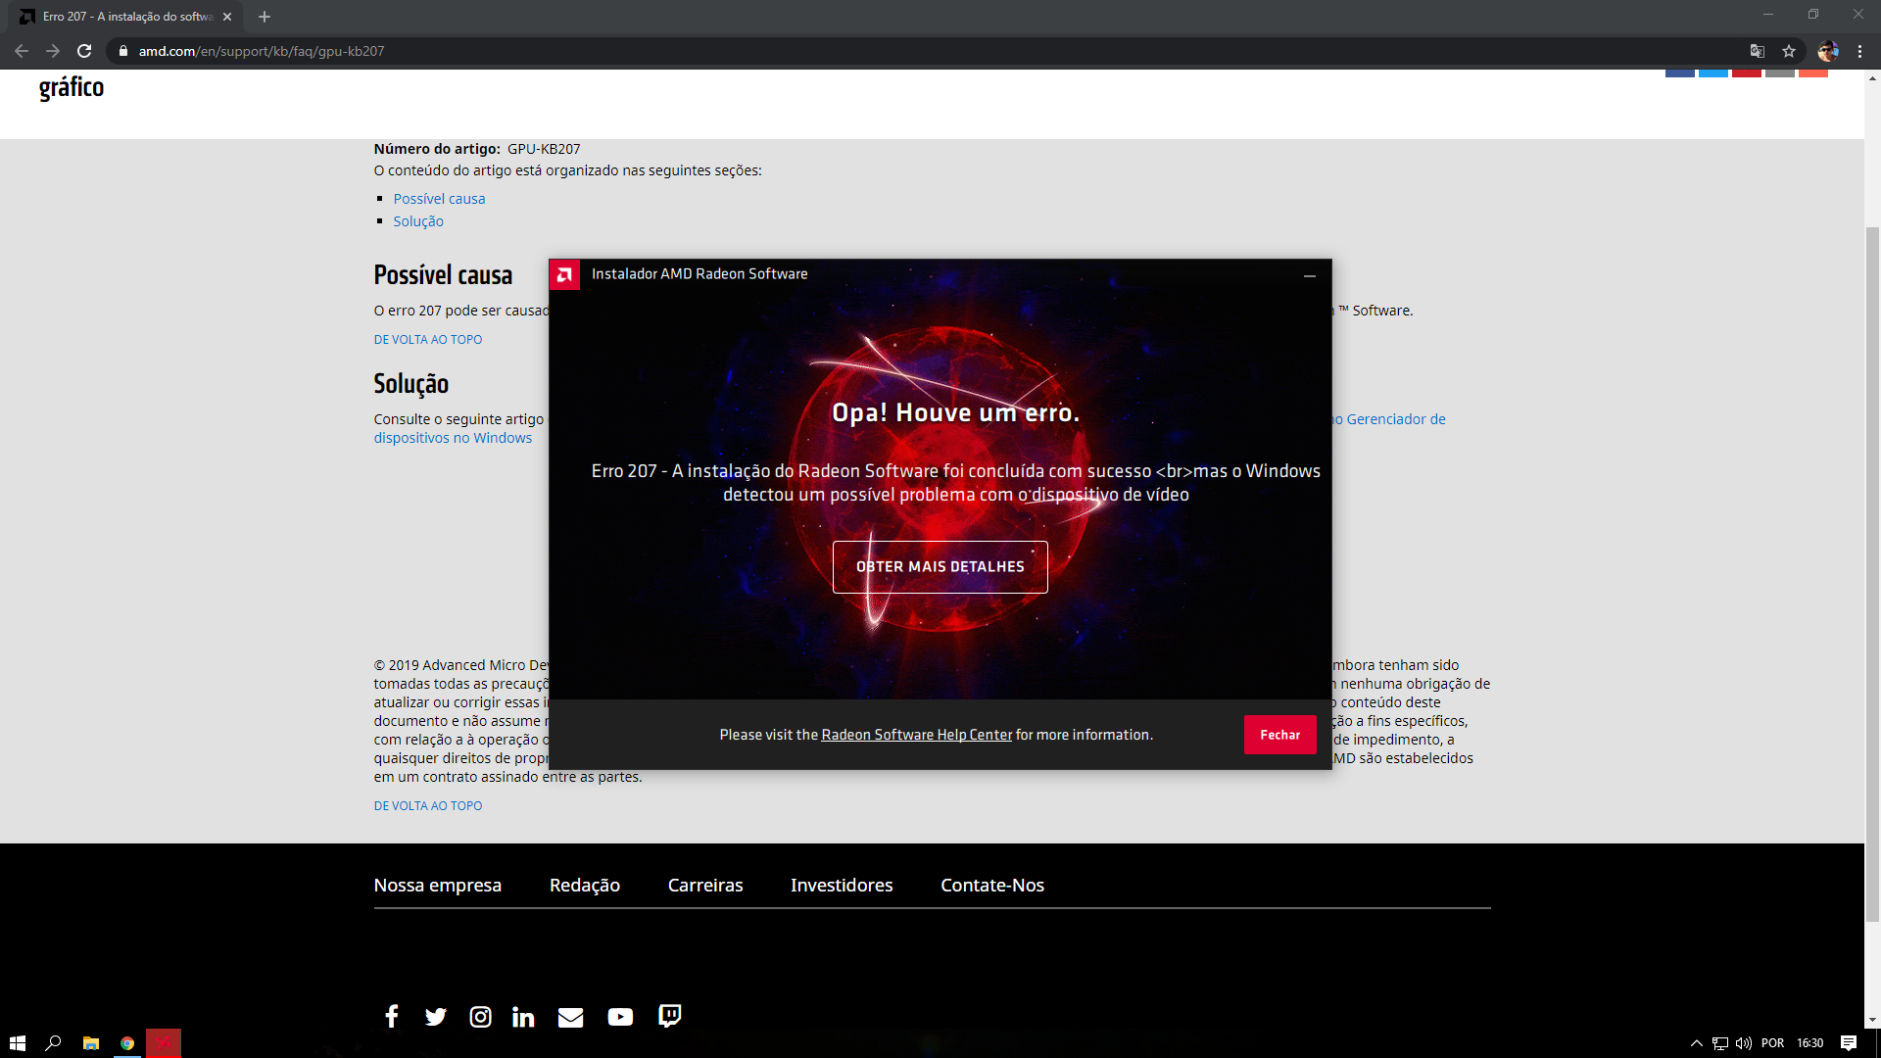Viewport: 1881px width, 1058px height.
Task: Open Chrome three-dot menu
Action: pyautogui.click(x=1860, y=51)
